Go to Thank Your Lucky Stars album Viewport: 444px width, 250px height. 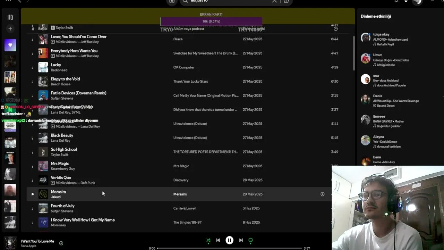pos(191,82)
